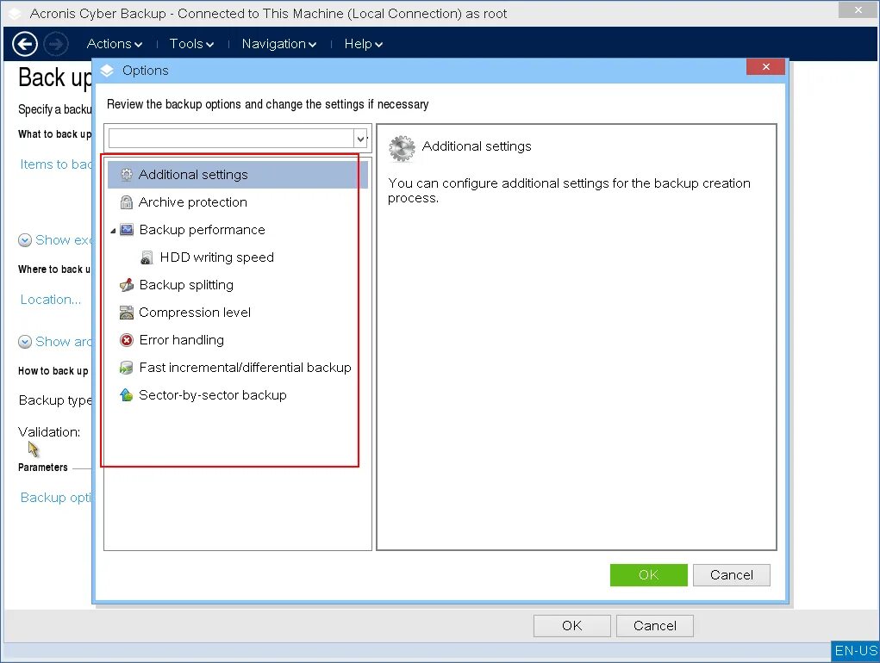Click the Additional settings heading in details pane
880x663 pixels.
pyautogui.click(x=477, y=146)
